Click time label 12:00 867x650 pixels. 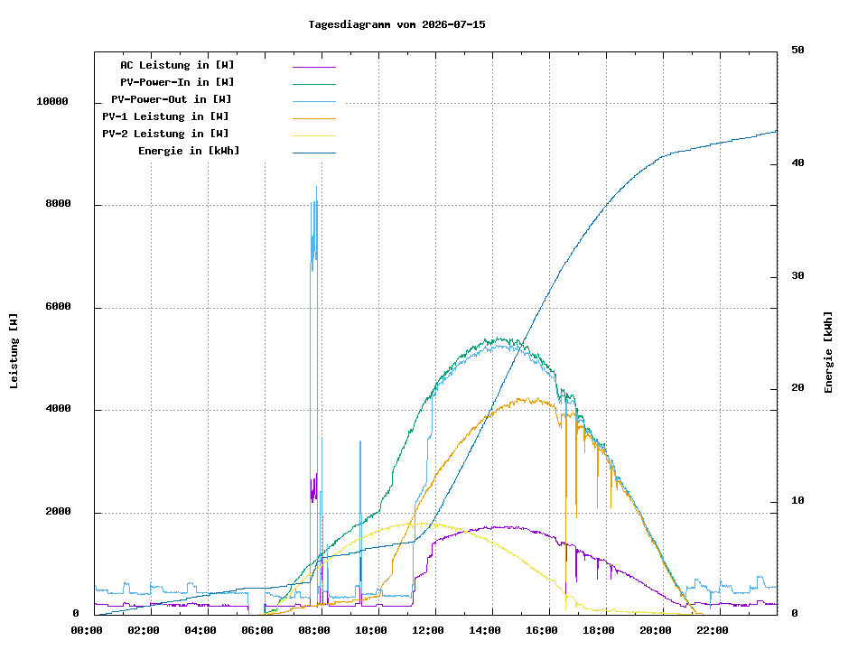point(428,630)
